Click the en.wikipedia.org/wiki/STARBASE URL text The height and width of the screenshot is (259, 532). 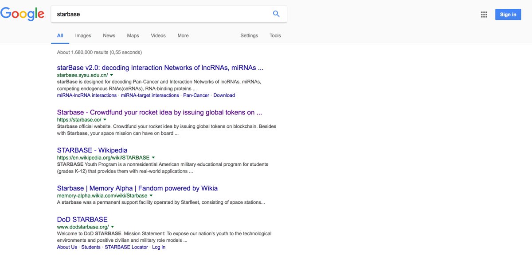103,157
